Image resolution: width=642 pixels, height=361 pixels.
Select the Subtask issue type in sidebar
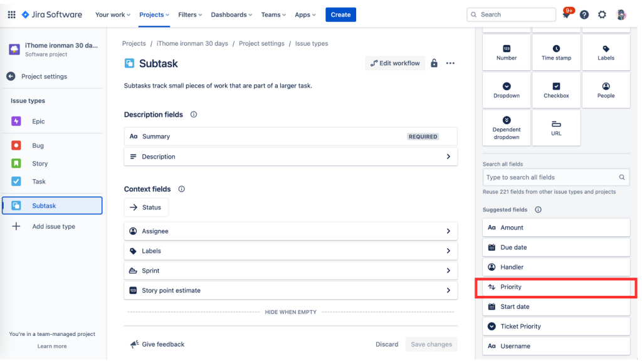(x=53, y=206)
